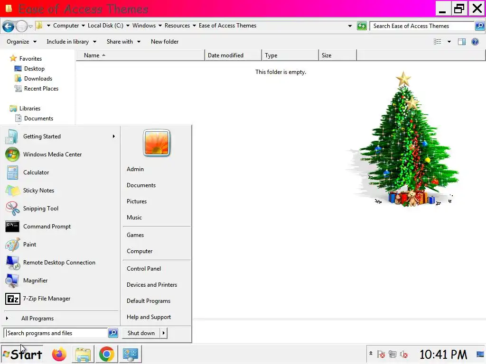Open more view options dropdown
486x364 pixels.
click(x=449, y=42)
